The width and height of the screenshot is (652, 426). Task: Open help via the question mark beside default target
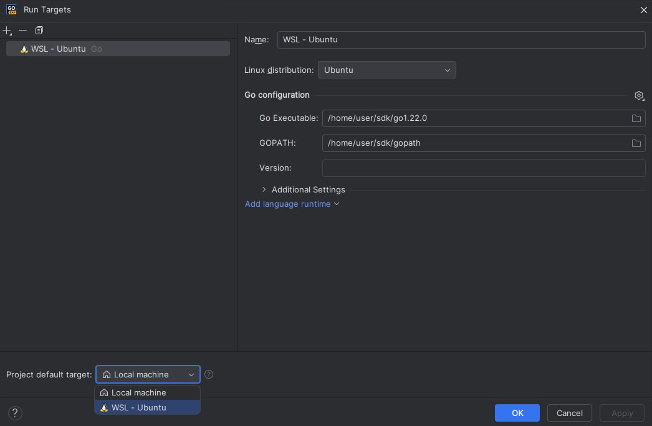pyautogui.click(x=209, y=374)
